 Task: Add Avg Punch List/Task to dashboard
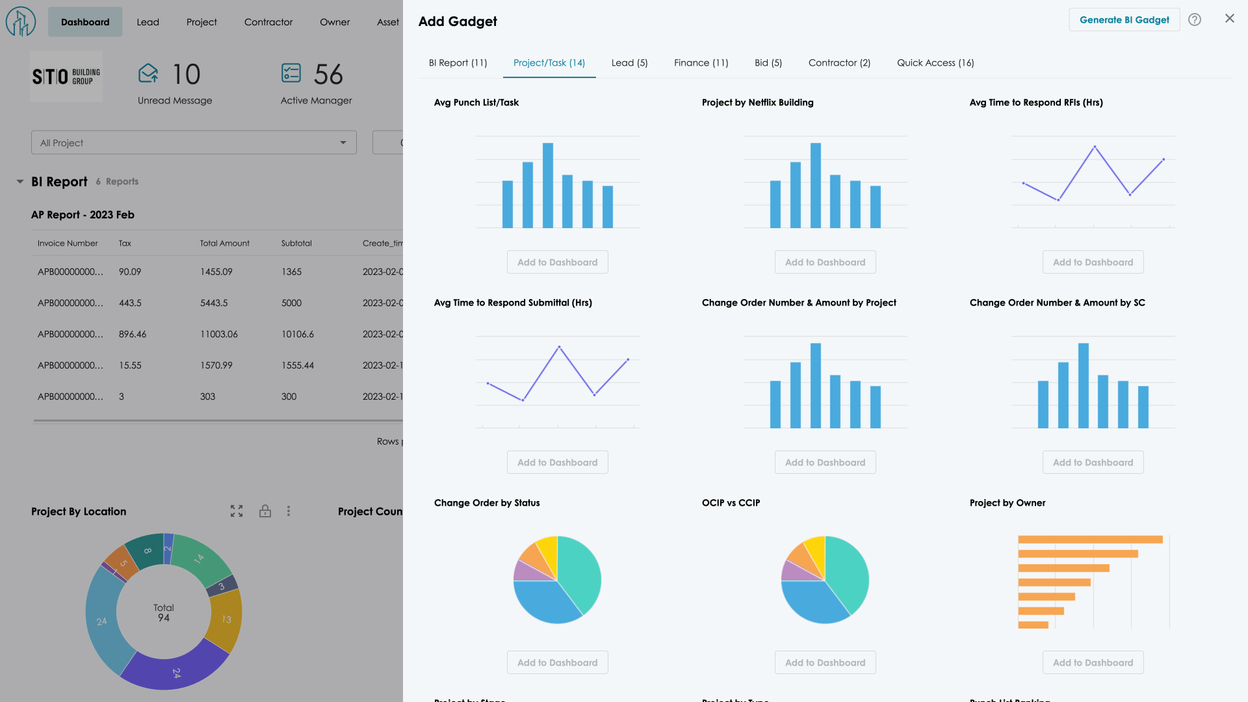click(x=557, y=263)
